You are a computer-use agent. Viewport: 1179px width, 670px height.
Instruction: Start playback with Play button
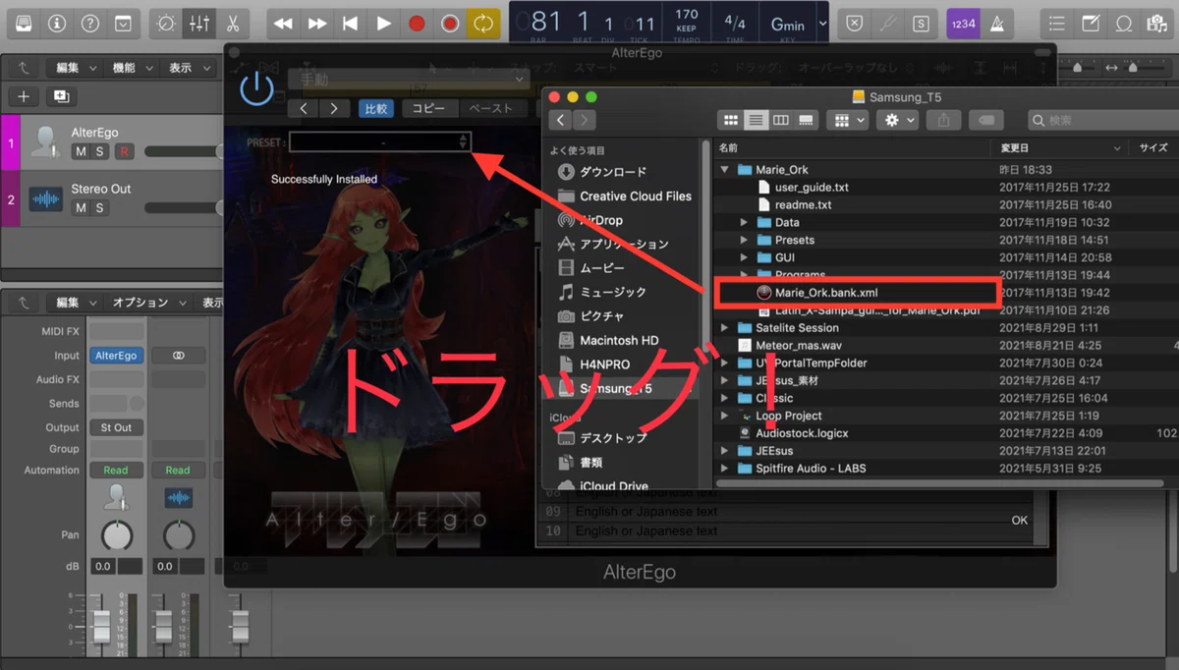pyautogui.click(x=384, y=23)
